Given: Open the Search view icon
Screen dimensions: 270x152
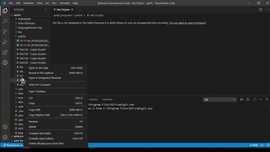Looking at the screenshot, I should pyautogui.click(x=5, y=21).
